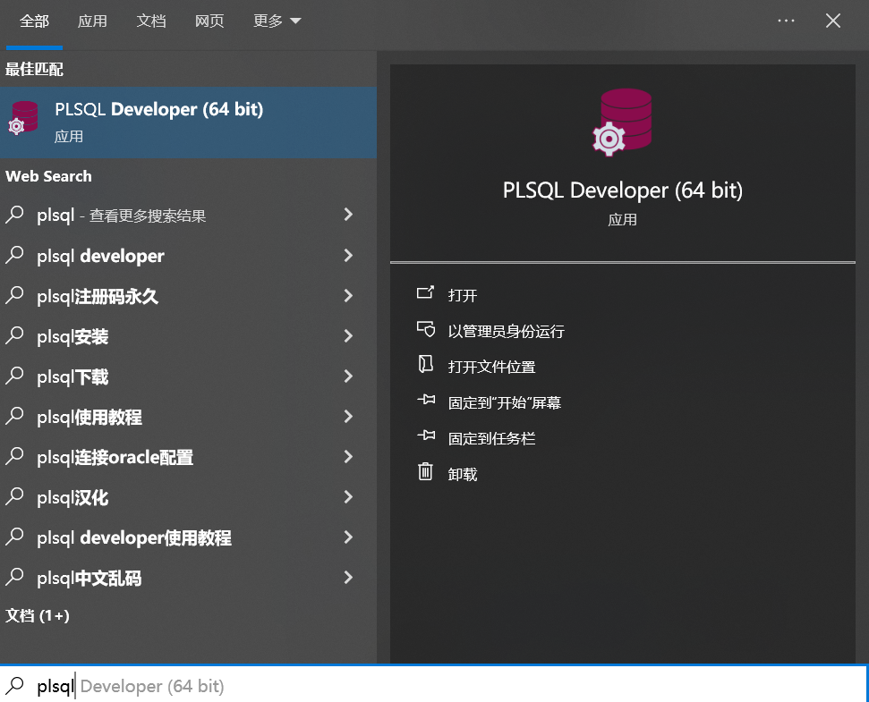Click the magnifier icon in the search box
869x702 pixels.
coord(15,685)
